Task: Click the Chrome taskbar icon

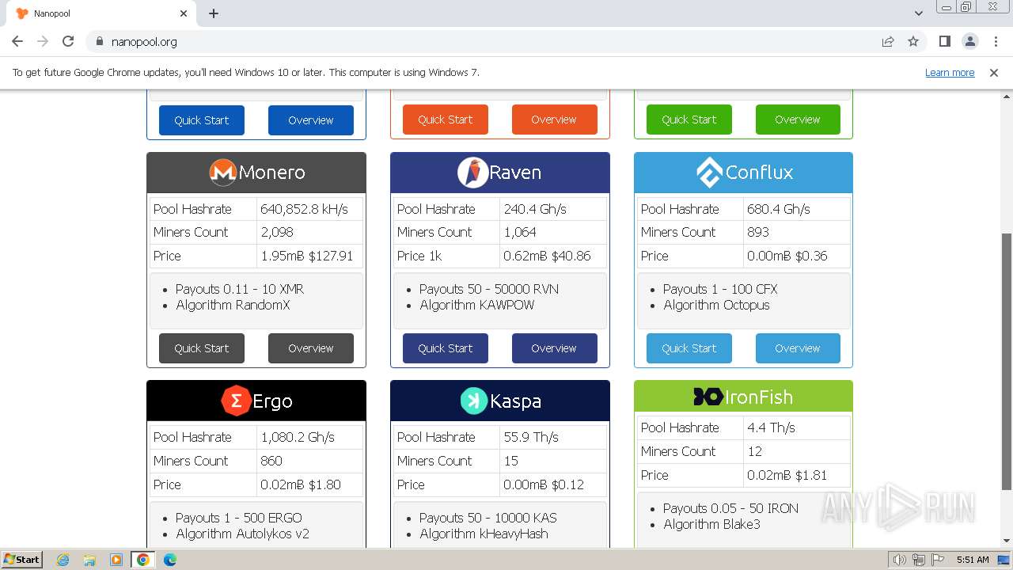Action: pos(143,560)
